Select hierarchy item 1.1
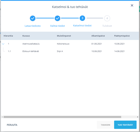This screenshot has width=140, height=132. [9, 51]
